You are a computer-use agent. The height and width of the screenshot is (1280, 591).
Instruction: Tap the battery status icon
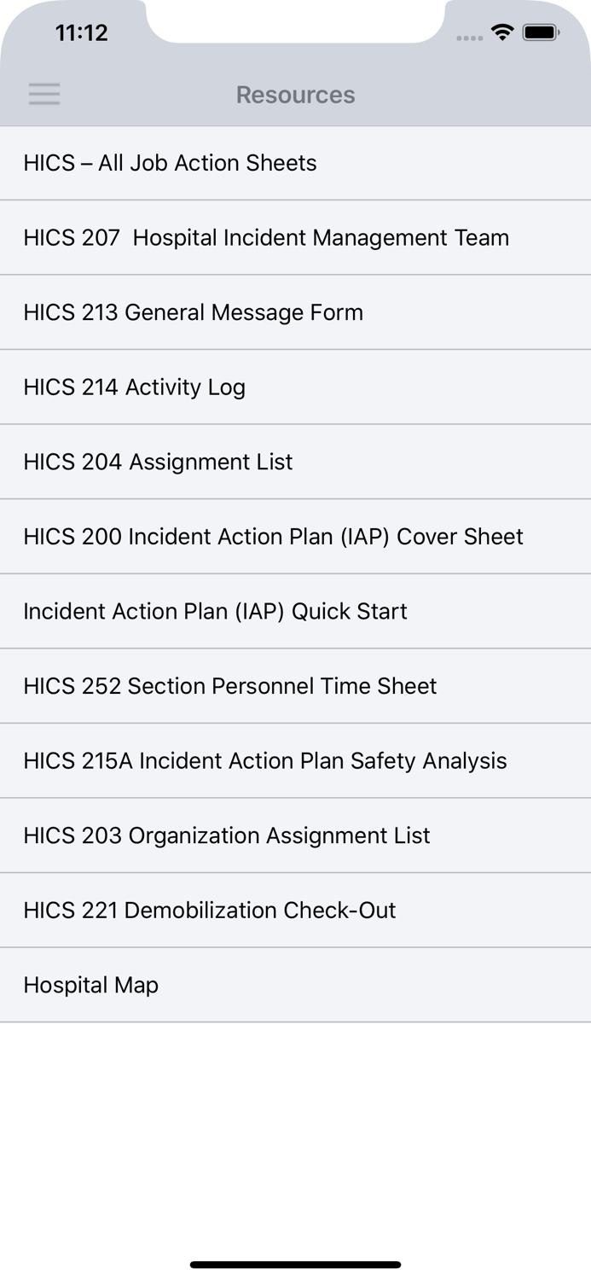coord(541,33)
